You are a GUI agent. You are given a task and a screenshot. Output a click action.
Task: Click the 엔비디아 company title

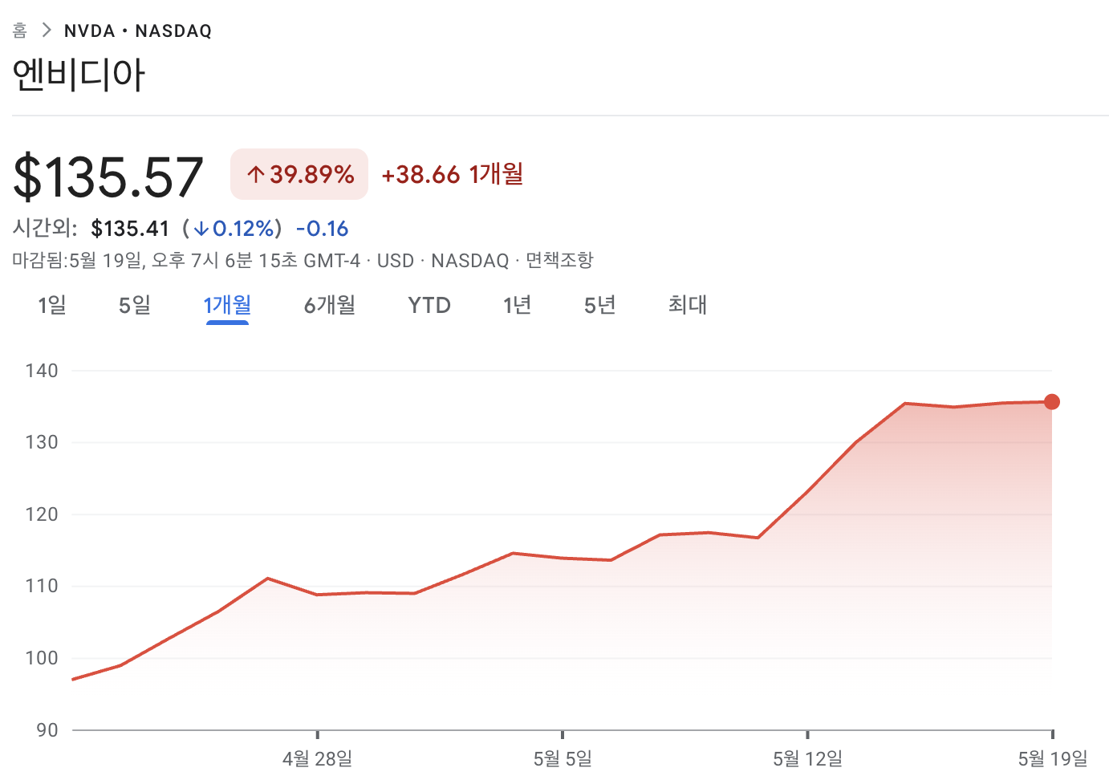tap(79, 75)
